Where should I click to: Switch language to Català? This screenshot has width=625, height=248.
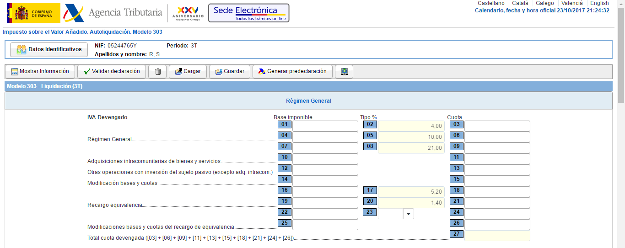pos(520,3)
